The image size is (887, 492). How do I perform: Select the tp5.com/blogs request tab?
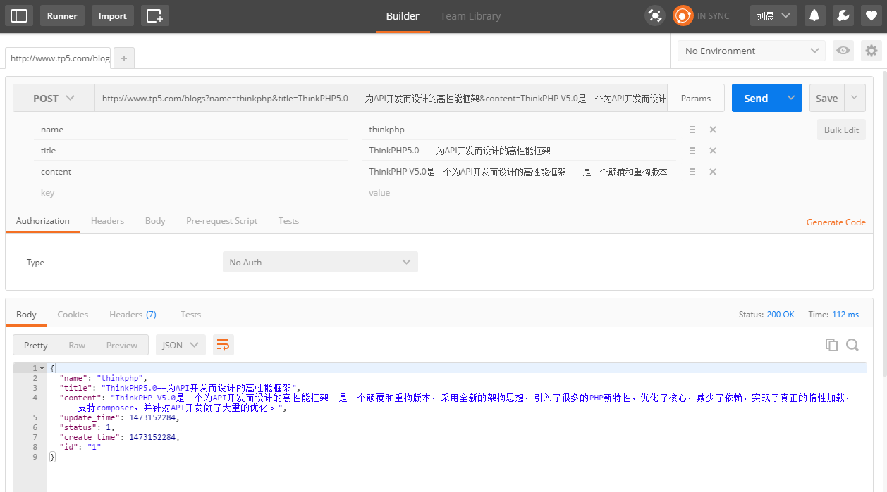tap(59, 58)
